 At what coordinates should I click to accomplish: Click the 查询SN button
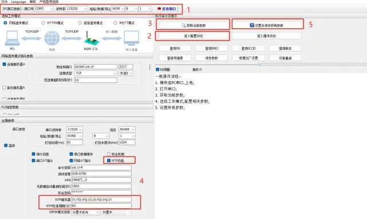point(175,49)
